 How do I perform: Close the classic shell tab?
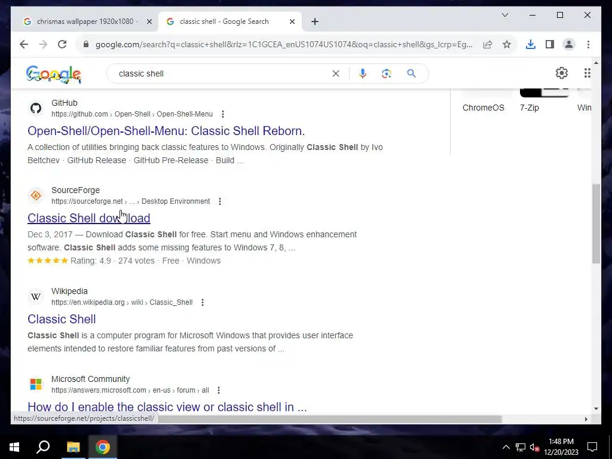pos(292,22)
